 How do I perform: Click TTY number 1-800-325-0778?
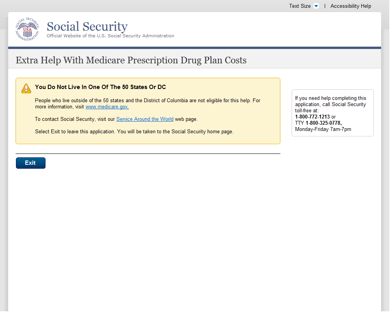[x=323, y=123]
